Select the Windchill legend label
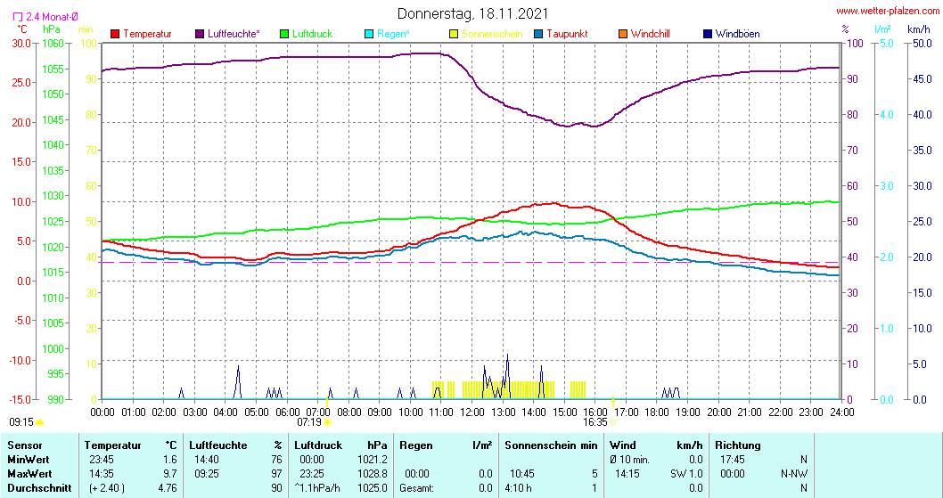This screenshot has height=498, width=943. [651, 34]
